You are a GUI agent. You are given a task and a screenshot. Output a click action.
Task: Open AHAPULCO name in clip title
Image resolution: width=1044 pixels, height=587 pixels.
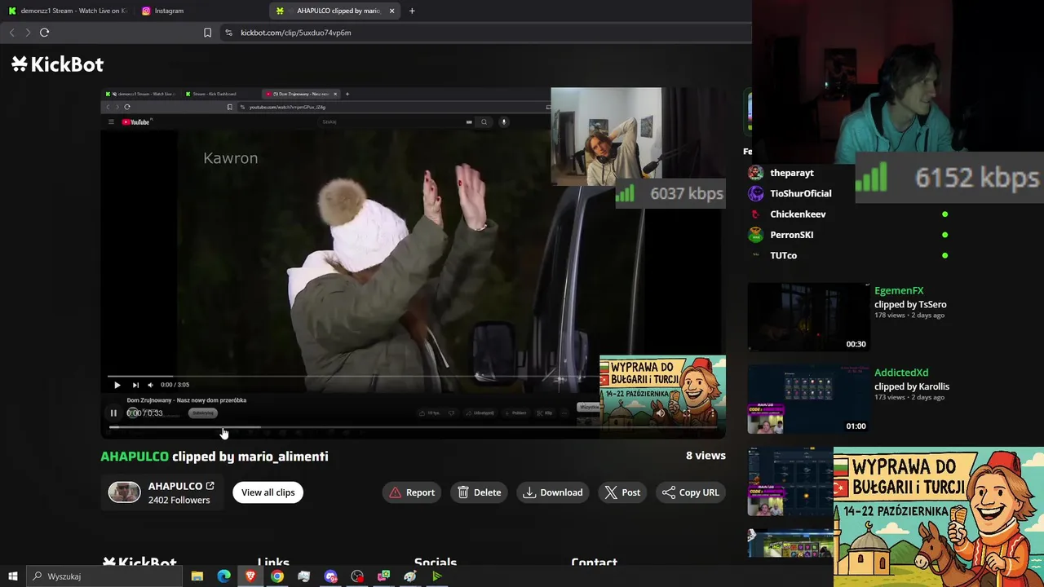pyautogui.click(x=135, y=457)
